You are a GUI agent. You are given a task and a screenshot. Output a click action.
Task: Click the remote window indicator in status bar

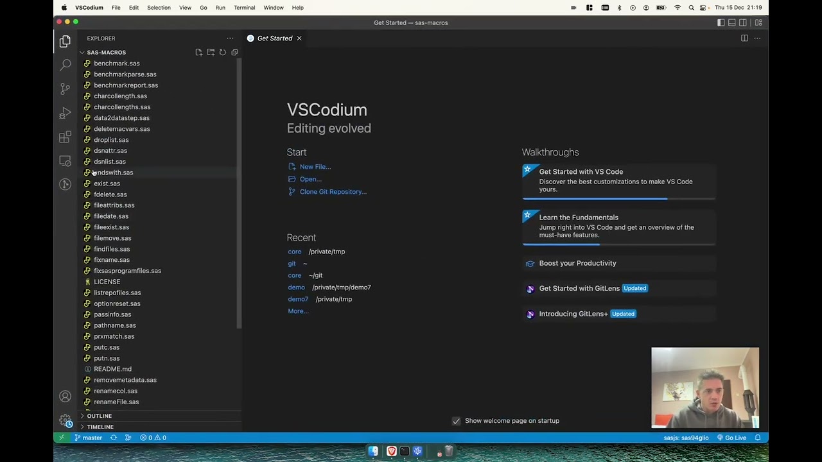pos(62,438)
